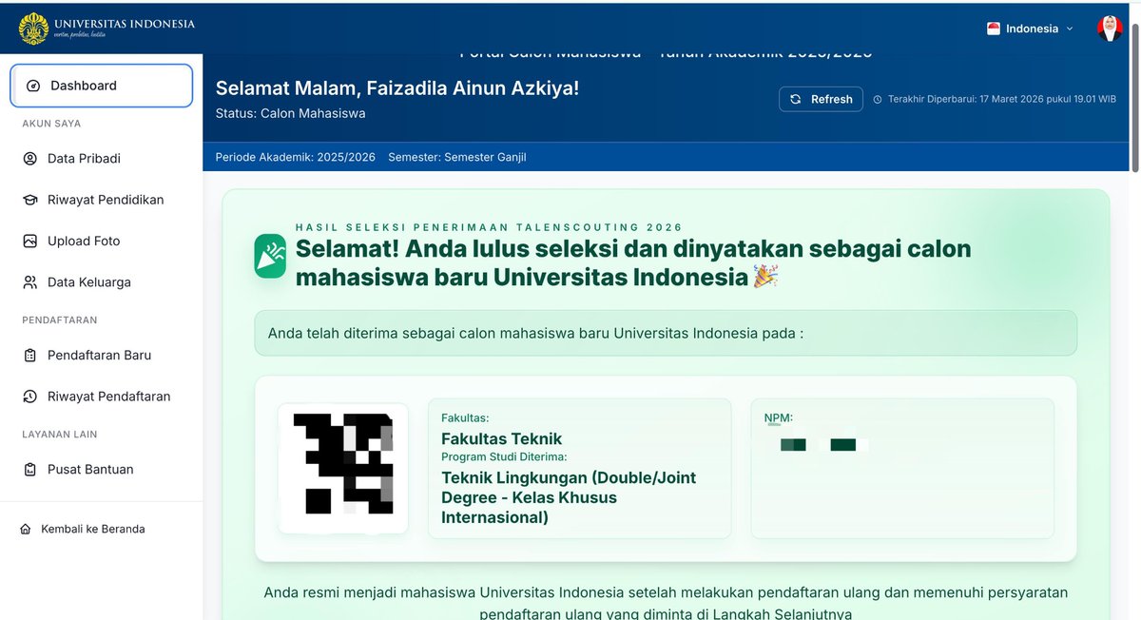Click the graduation cap icon

pyautogui.click(x=30, y=200)
